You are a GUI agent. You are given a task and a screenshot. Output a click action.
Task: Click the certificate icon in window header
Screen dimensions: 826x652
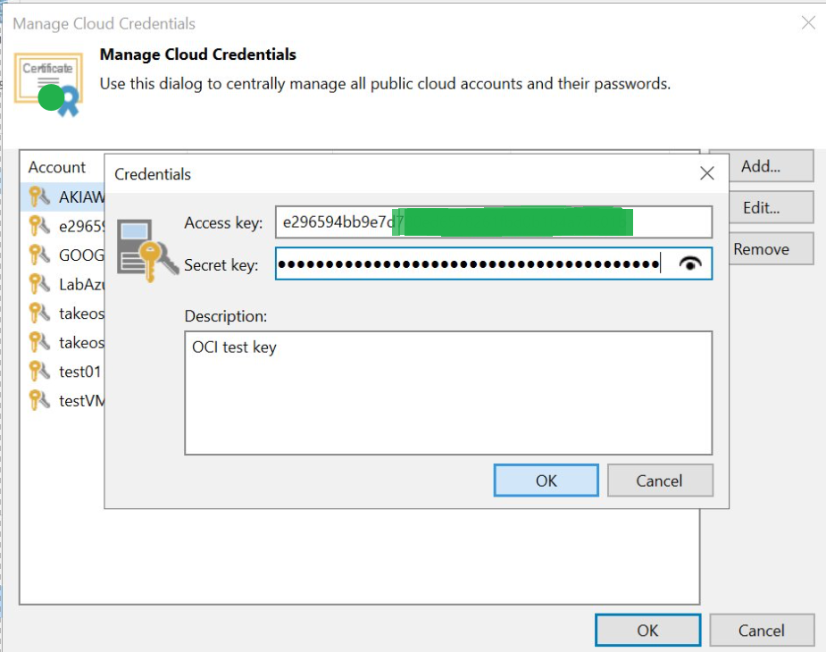[x=48, y=84]
